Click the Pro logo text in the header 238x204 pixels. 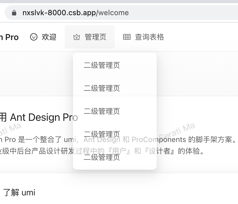pos(9,37)
